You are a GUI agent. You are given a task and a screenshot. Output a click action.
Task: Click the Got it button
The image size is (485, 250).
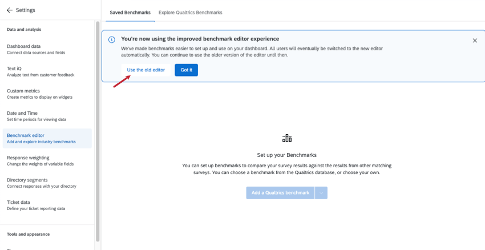pyautogui.click(x=186, y=70)
